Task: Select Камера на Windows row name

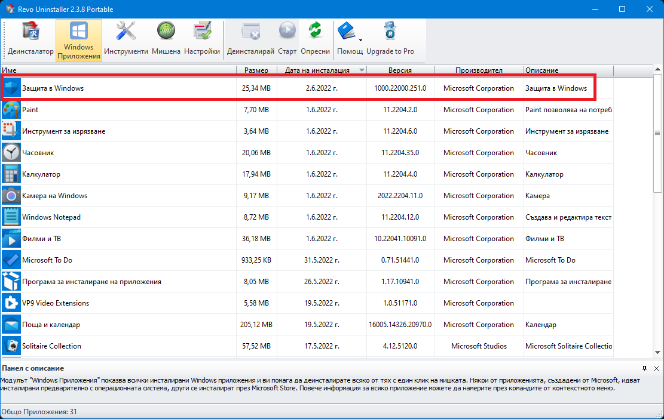Action: pos(54,196)
